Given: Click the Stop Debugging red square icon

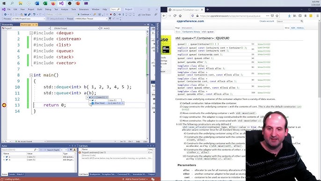Looking at the screenshot, I should point(111,15).
